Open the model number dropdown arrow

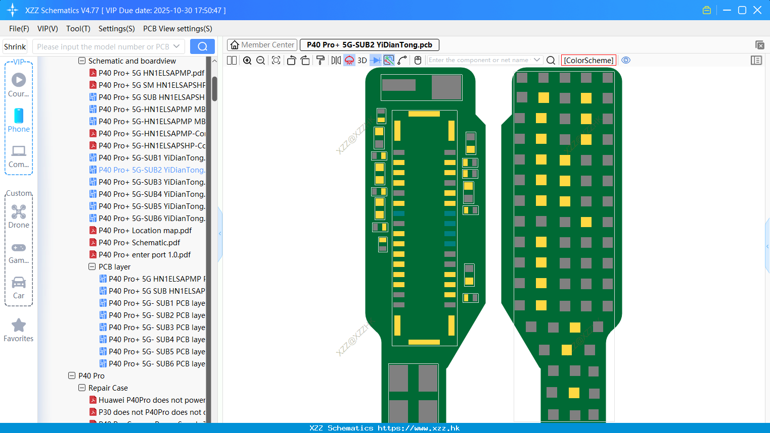pyautogui.click(x=176, y=46)
